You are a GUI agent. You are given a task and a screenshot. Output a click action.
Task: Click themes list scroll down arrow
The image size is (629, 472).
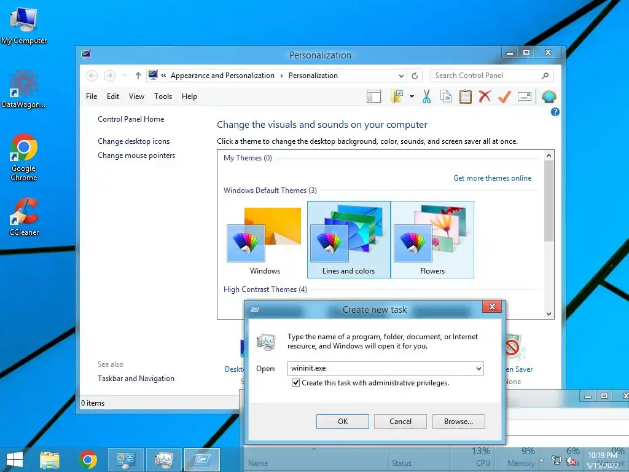(549, 314)
